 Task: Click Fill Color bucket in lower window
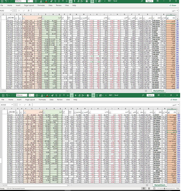pos(42,95)
